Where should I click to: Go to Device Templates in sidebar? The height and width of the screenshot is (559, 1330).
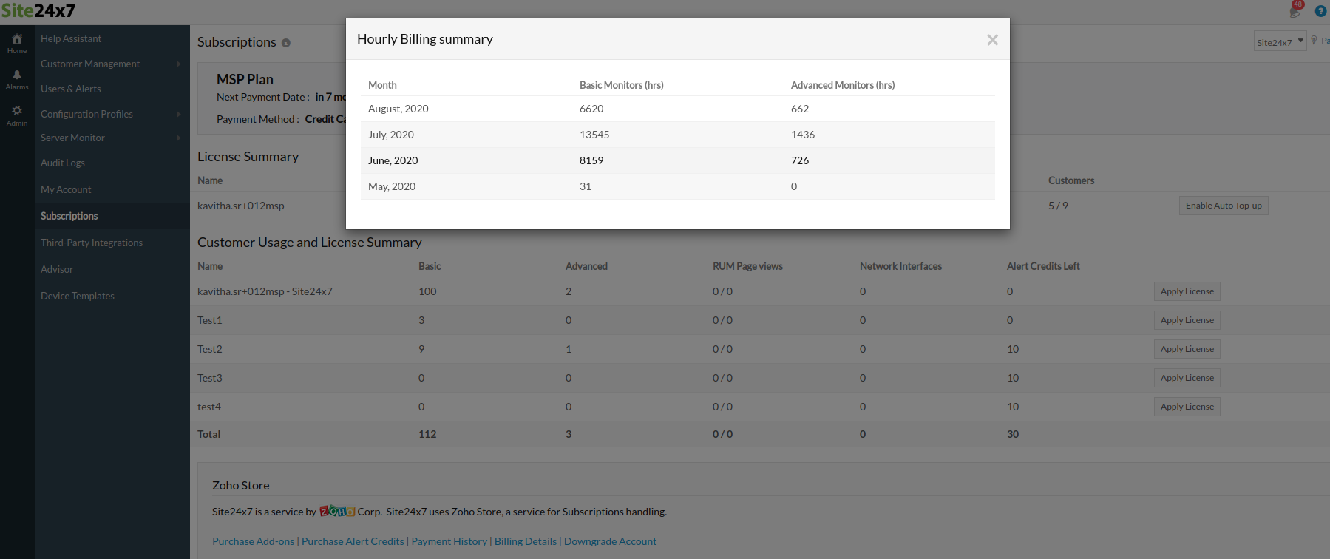coord(78,297)
